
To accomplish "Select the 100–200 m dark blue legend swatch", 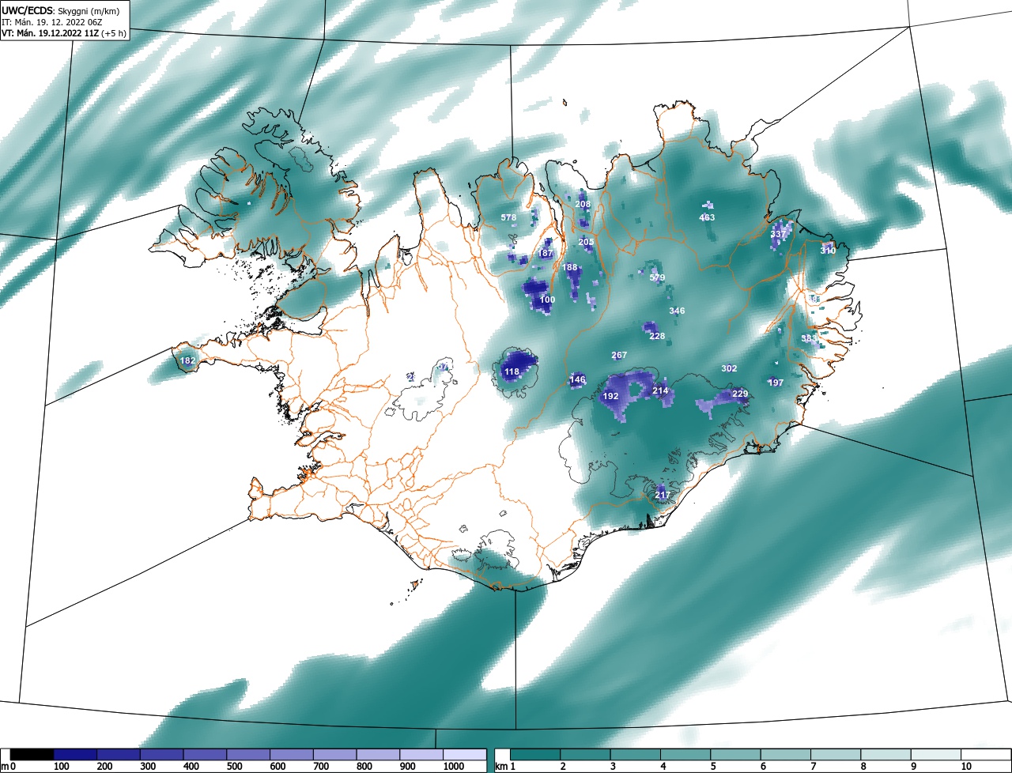I will pyautogui.click(x=75, y=754).
